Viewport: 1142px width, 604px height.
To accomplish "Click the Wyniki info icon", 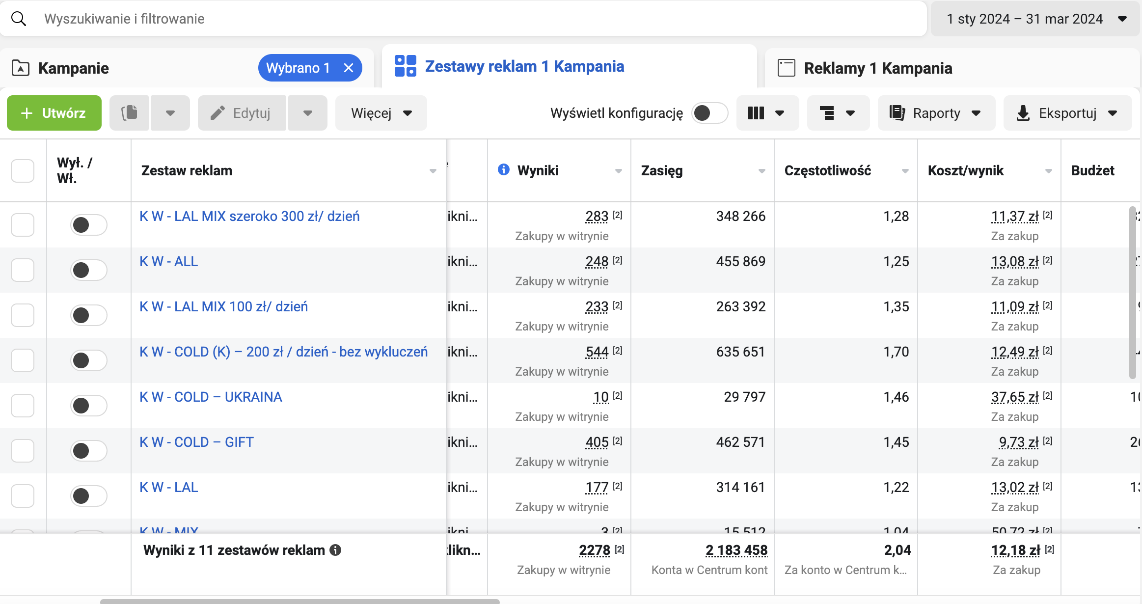I will 503,169.
